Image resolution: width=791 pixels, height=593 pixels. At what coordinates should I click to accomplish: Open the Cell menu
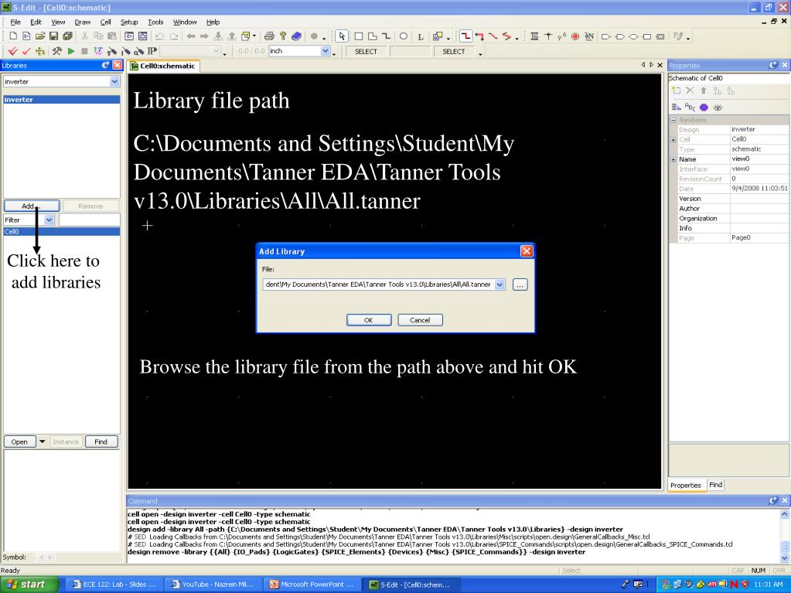pyautogui.click(x=105, y=22)
